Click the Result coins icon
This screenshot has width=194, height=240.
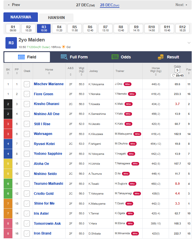161,57
